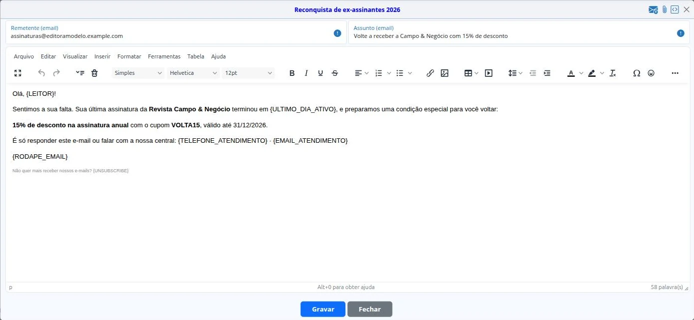Image resolution: width=694 pixels, height=320 pixels.
Task: Click the text color A icon
Action: click(x=571, y=73)
